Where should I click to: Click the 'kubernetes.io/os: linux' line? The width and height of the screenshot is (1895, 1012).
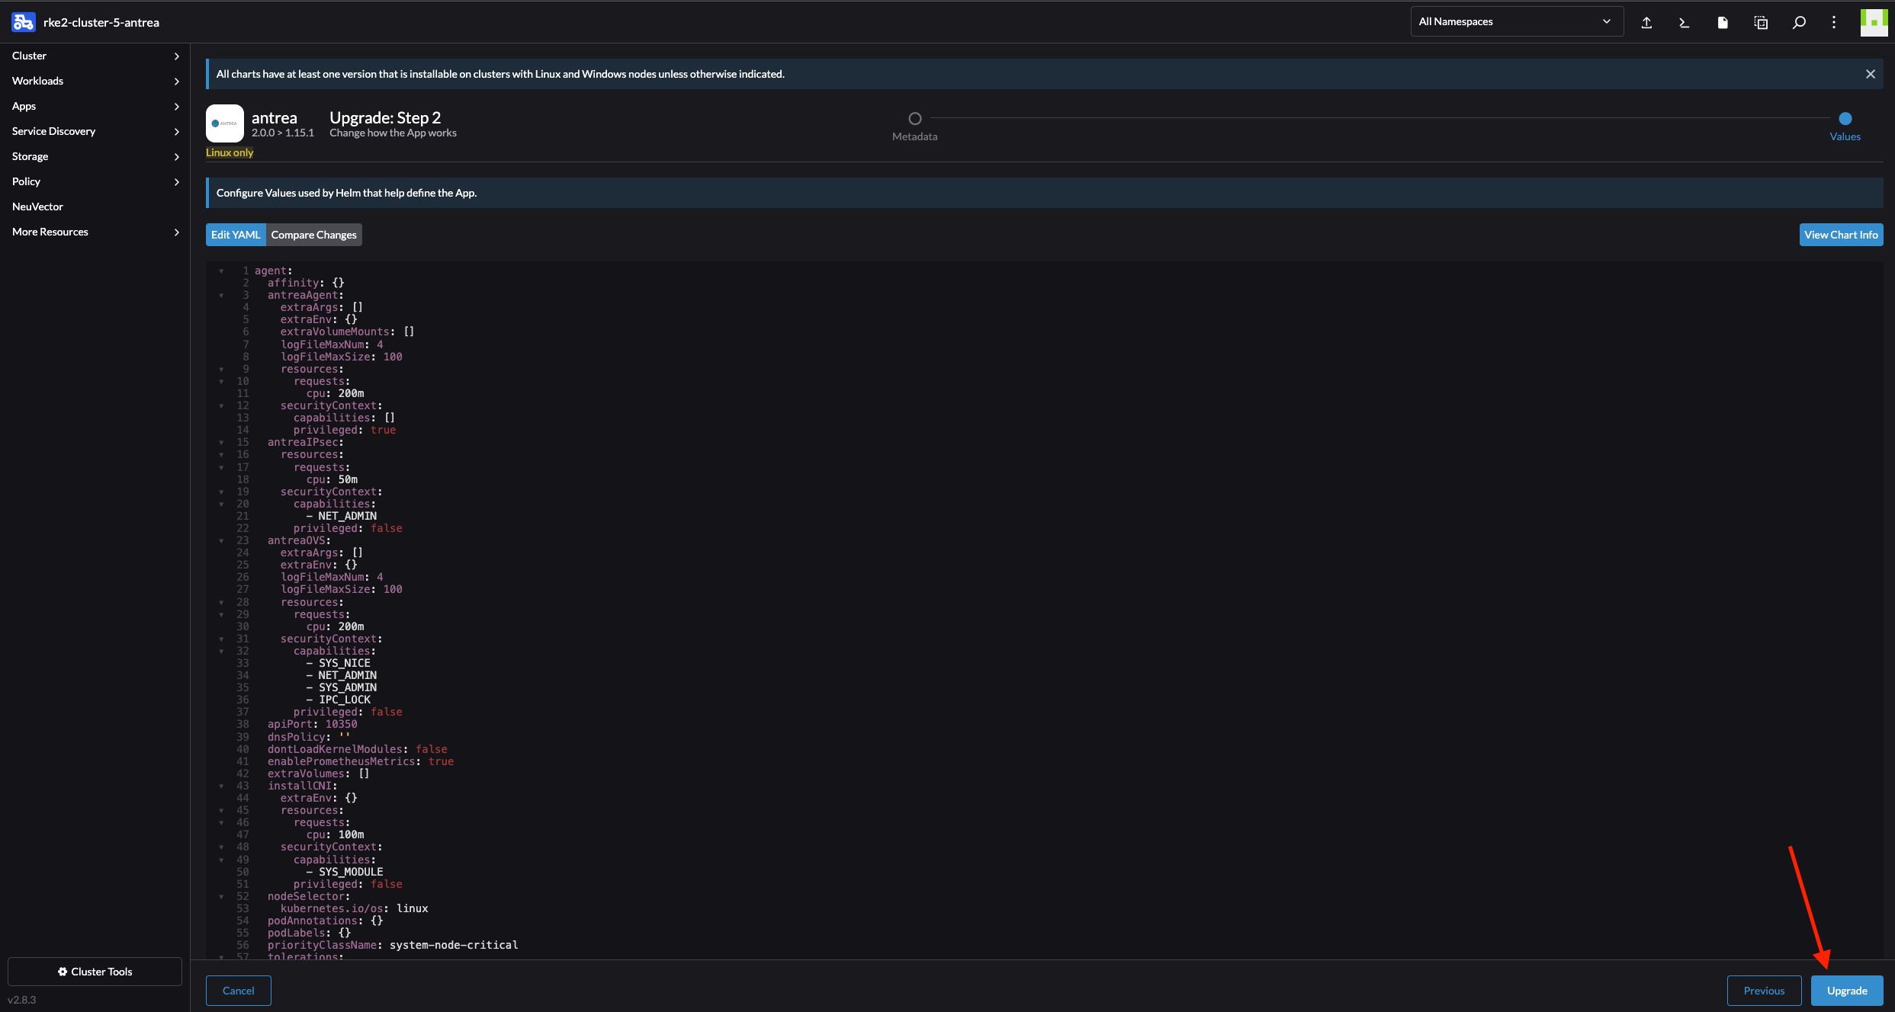tap(354, 908)
